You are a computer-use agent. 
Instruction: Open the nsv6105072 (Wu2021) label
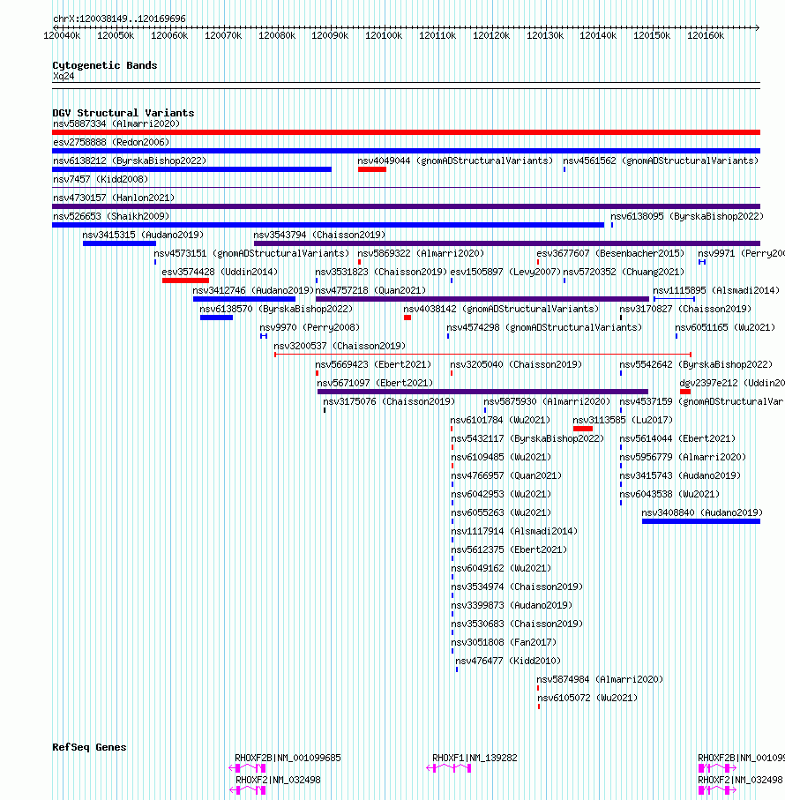tap(587, 699)
